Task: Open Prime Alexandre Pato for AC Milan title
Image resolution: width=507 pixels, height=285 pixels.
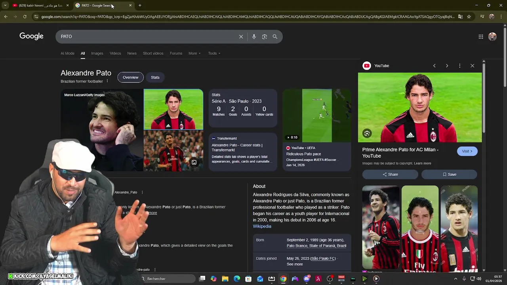Action: tap(400, 153)
